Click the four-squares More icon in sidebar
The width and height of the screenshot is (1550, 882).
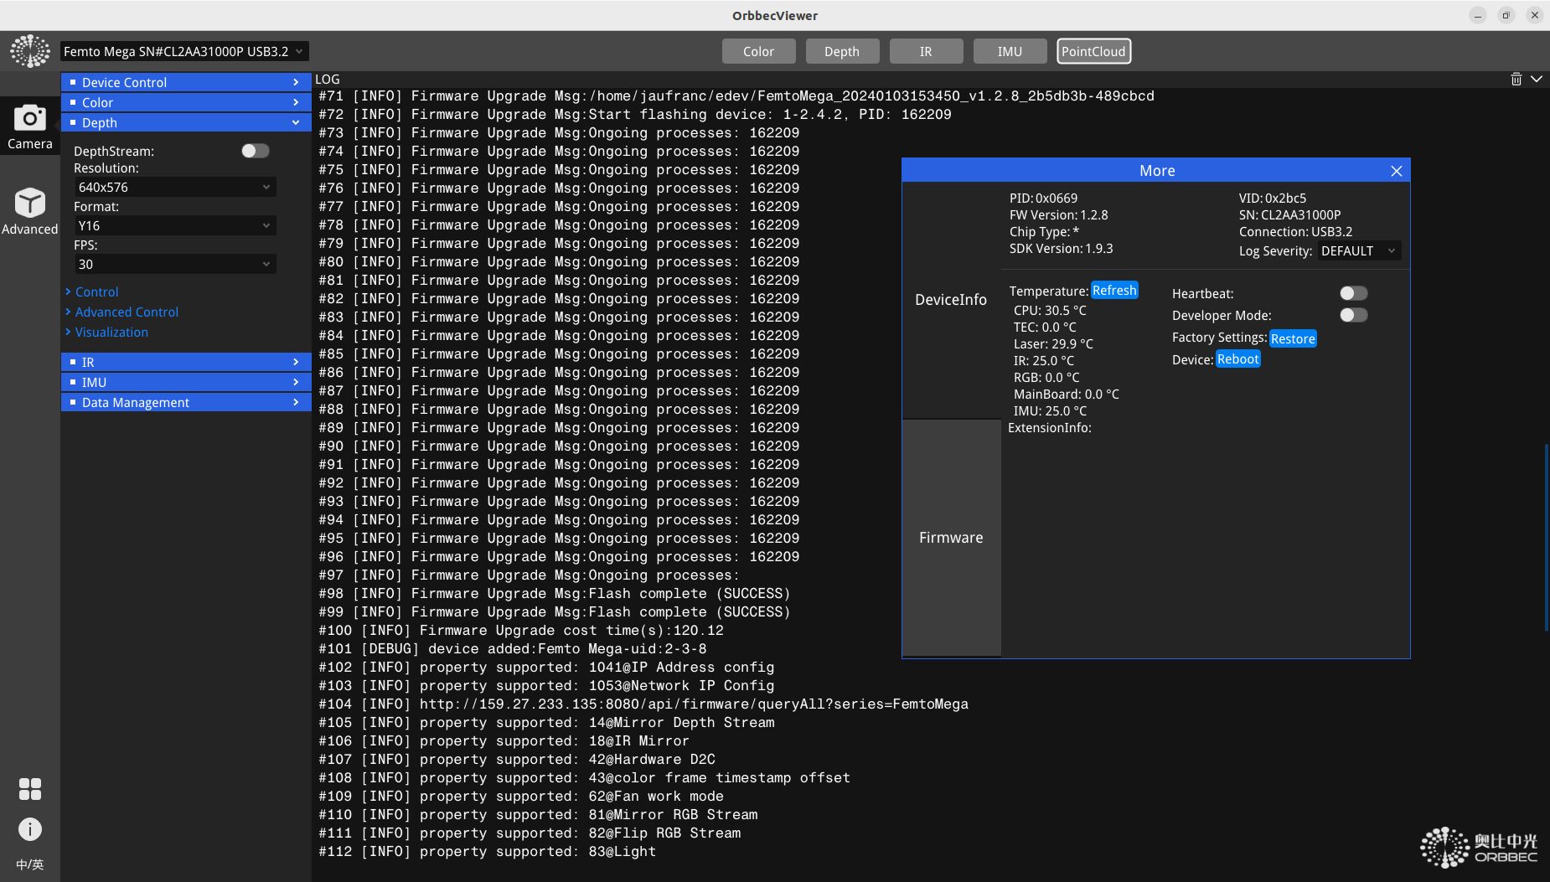[30, 789]
